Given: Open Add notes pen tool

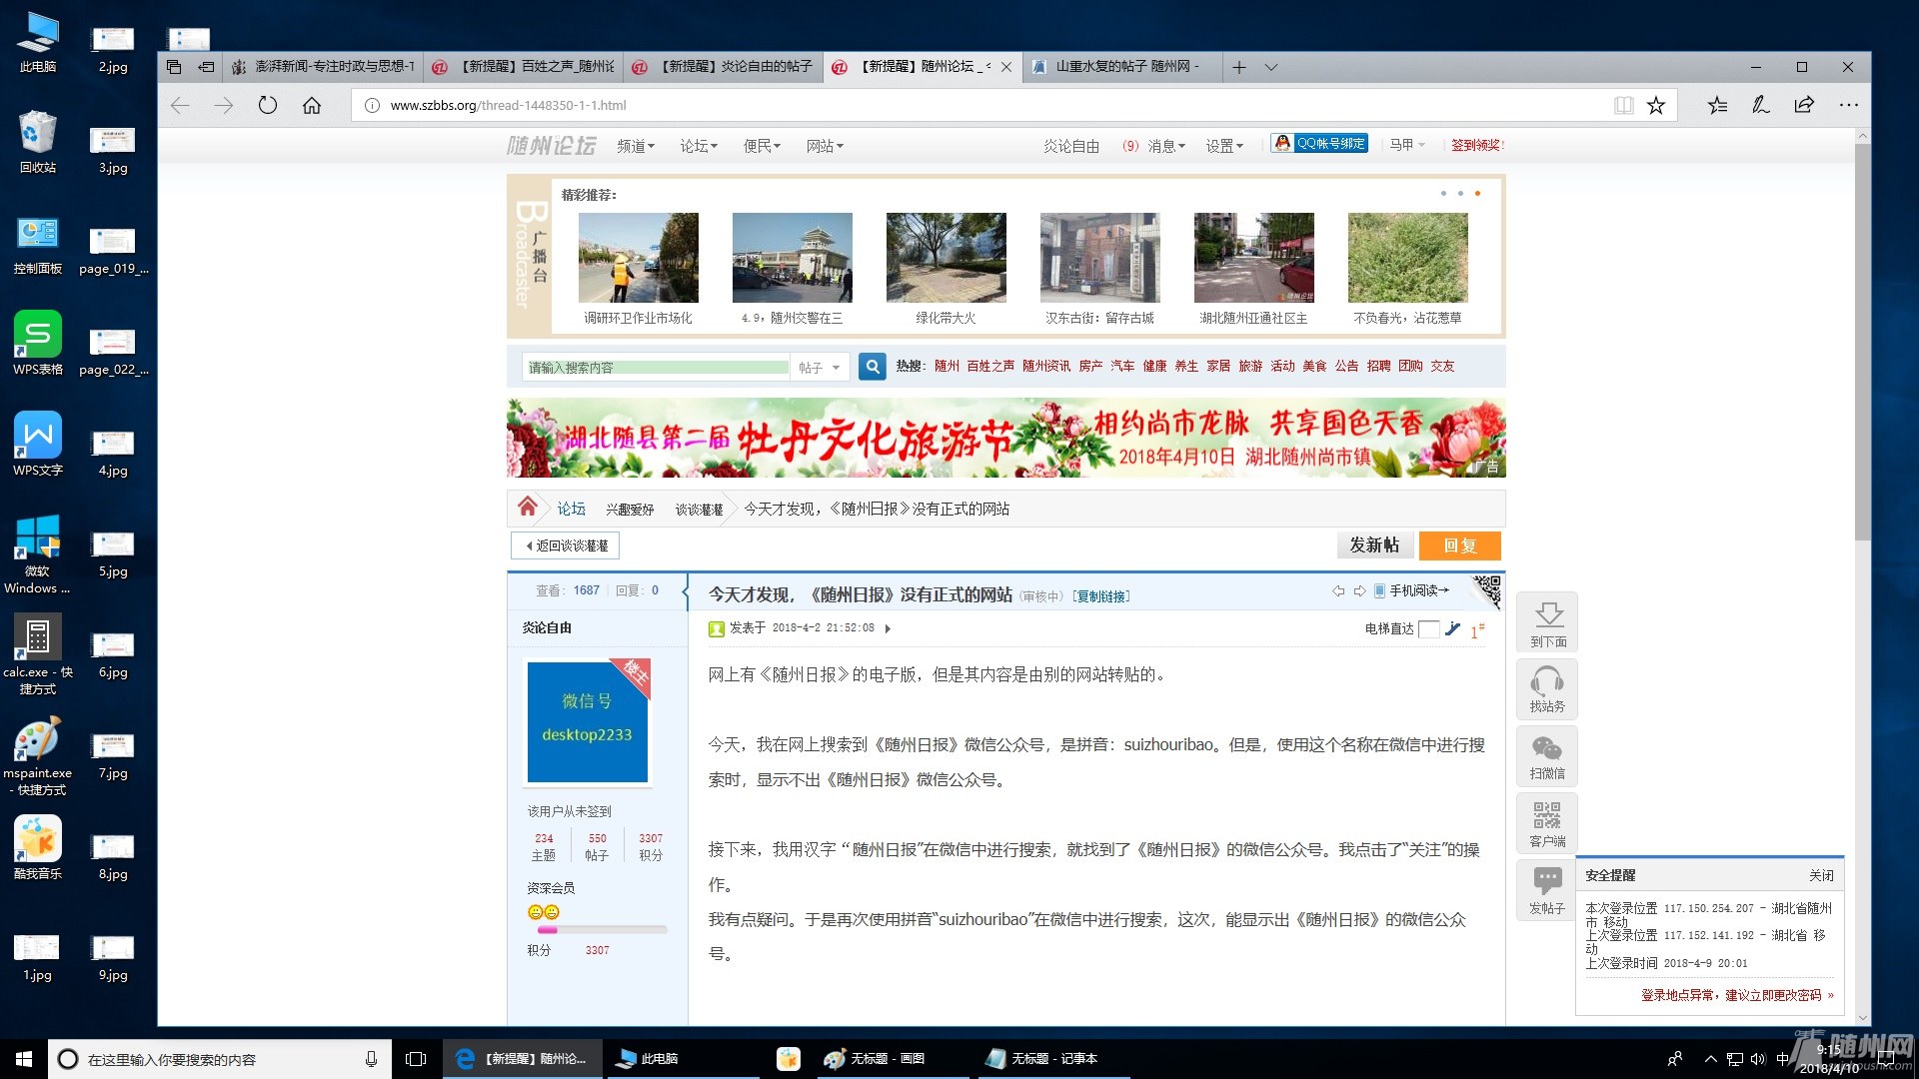Looking at the screenshot, I should (x=1761, y=105).
